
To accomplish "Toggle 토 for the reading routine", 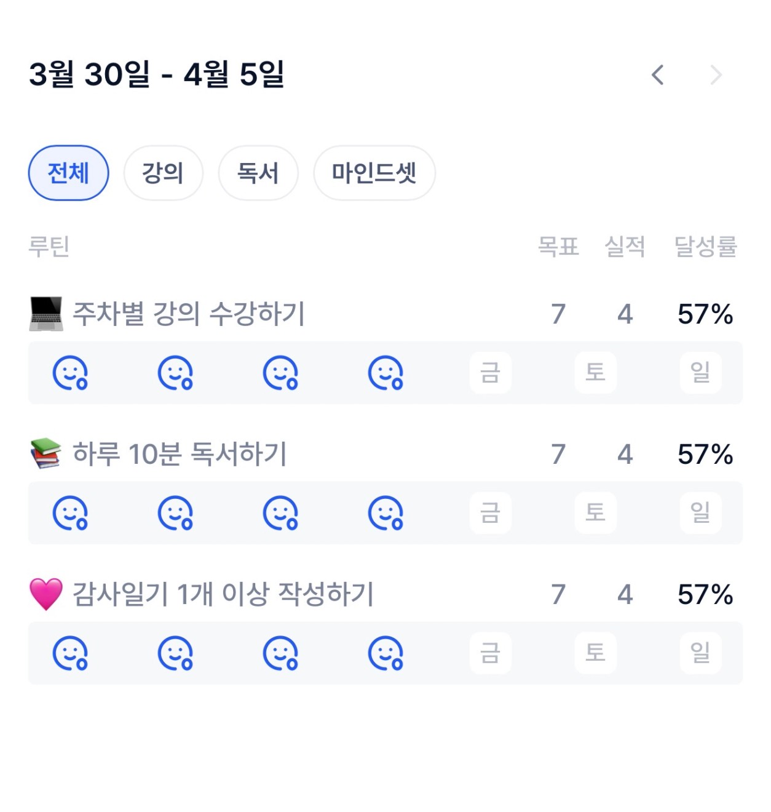I will tap(595, 512).
